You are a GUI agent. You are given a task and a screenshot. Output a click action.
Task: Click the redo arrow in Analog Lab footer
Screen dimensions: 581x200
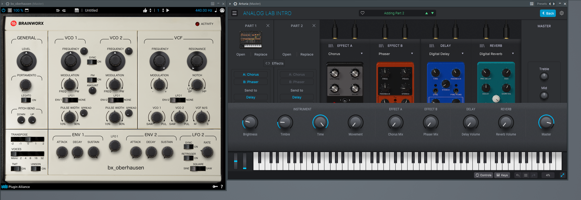534,175
